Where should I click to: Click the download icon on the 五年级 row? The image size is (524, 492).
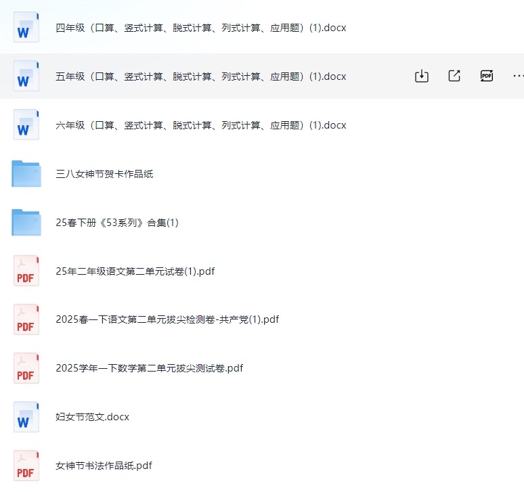pos(421,76)
